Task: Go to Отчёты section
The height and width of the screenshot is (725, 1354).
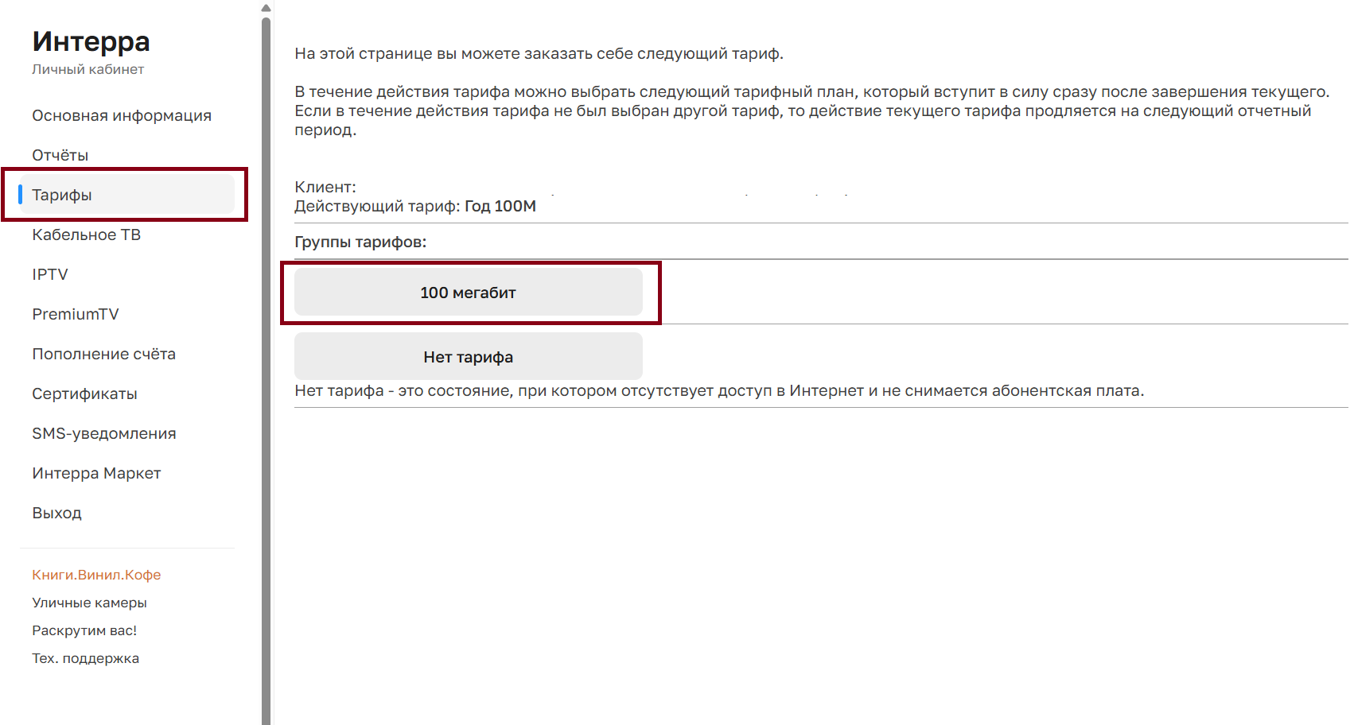Action: (60, 156)
